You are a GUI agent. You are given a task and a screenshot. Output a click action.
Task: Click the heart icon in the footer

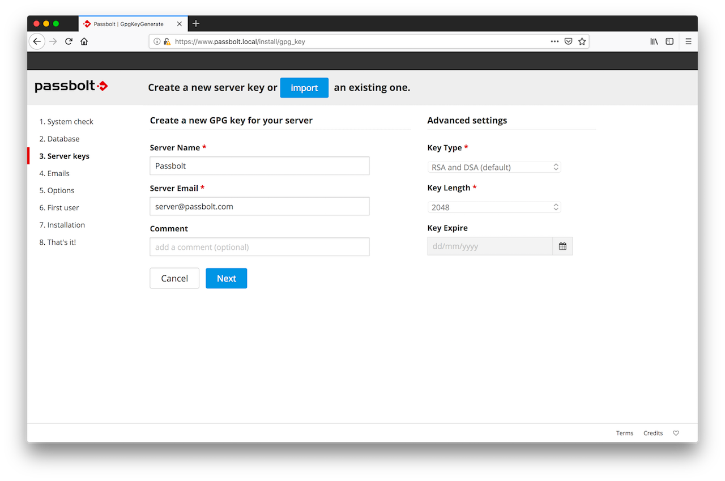676,433
